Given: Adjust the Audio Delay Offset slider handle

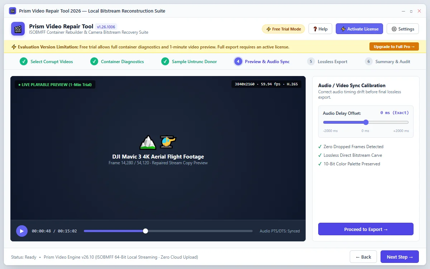Looking at the screenshot, I should tap(366, 122).
